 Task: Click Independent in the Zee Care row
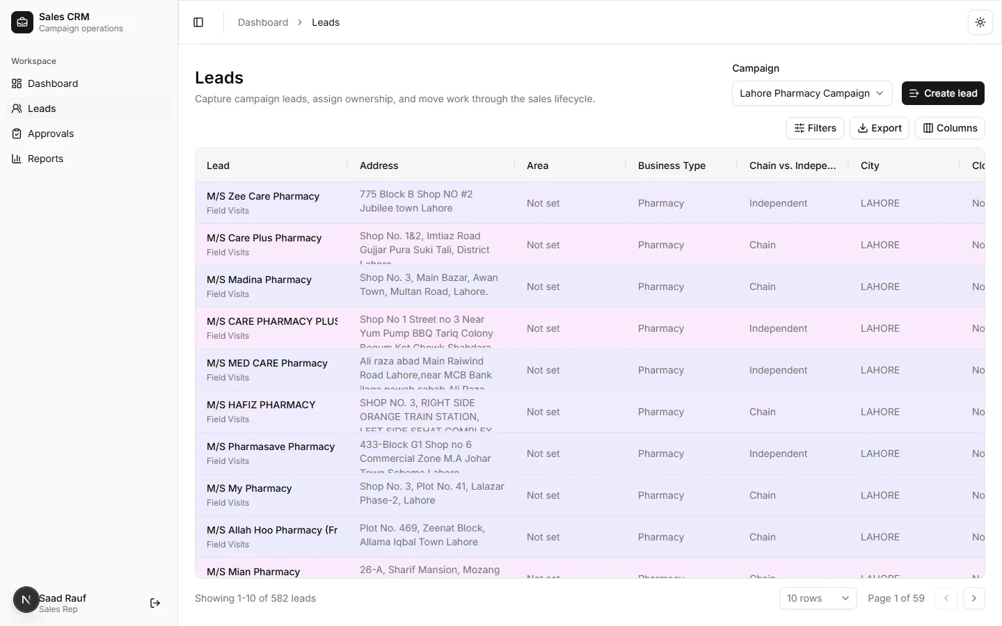(x=778, y=203)
